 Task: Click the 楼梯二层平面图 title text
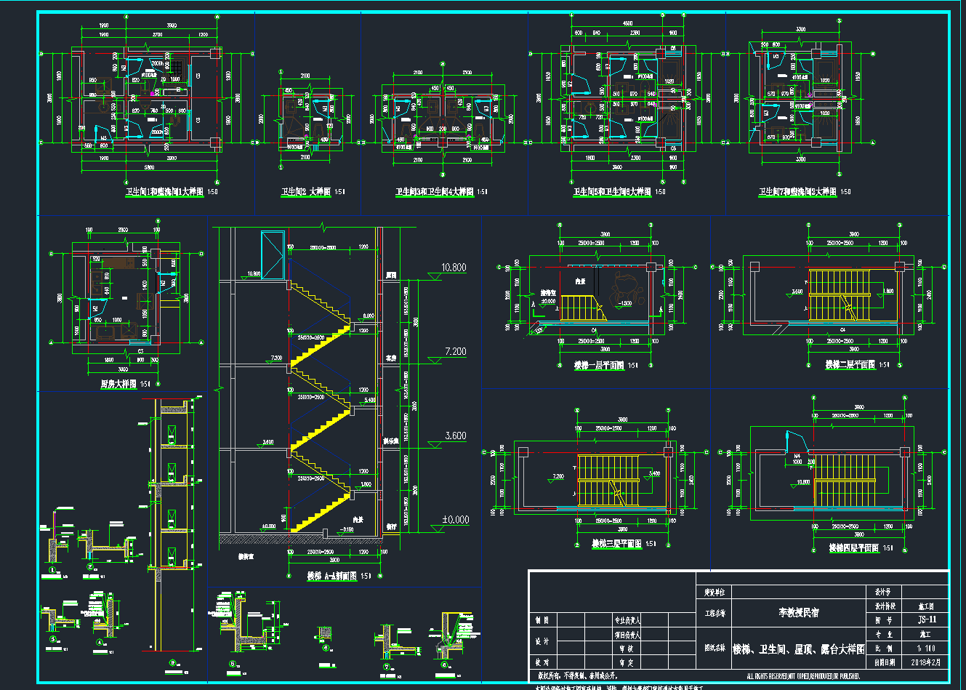tap(850, 365)
